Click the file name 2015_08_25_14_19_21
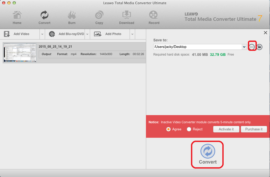This screenshot has width=270, height=177. (55, 46)
